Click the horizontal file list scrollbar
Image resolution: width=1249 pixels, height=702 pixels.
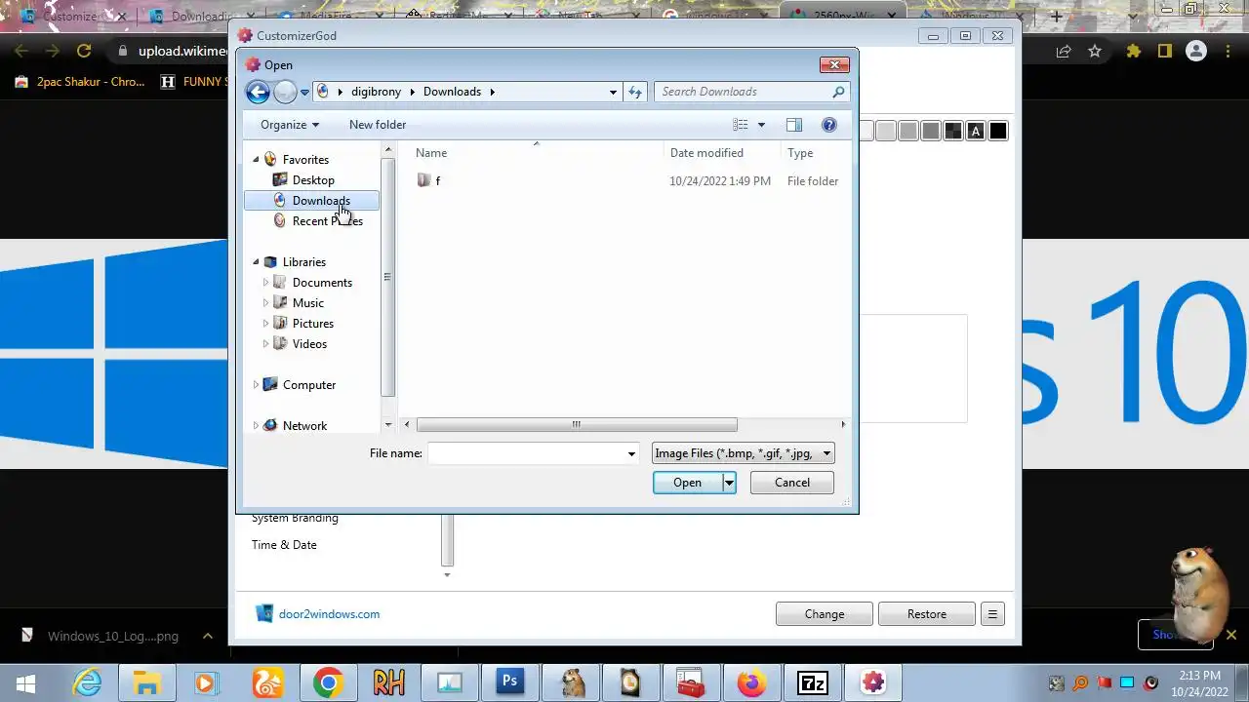(577, 425)
